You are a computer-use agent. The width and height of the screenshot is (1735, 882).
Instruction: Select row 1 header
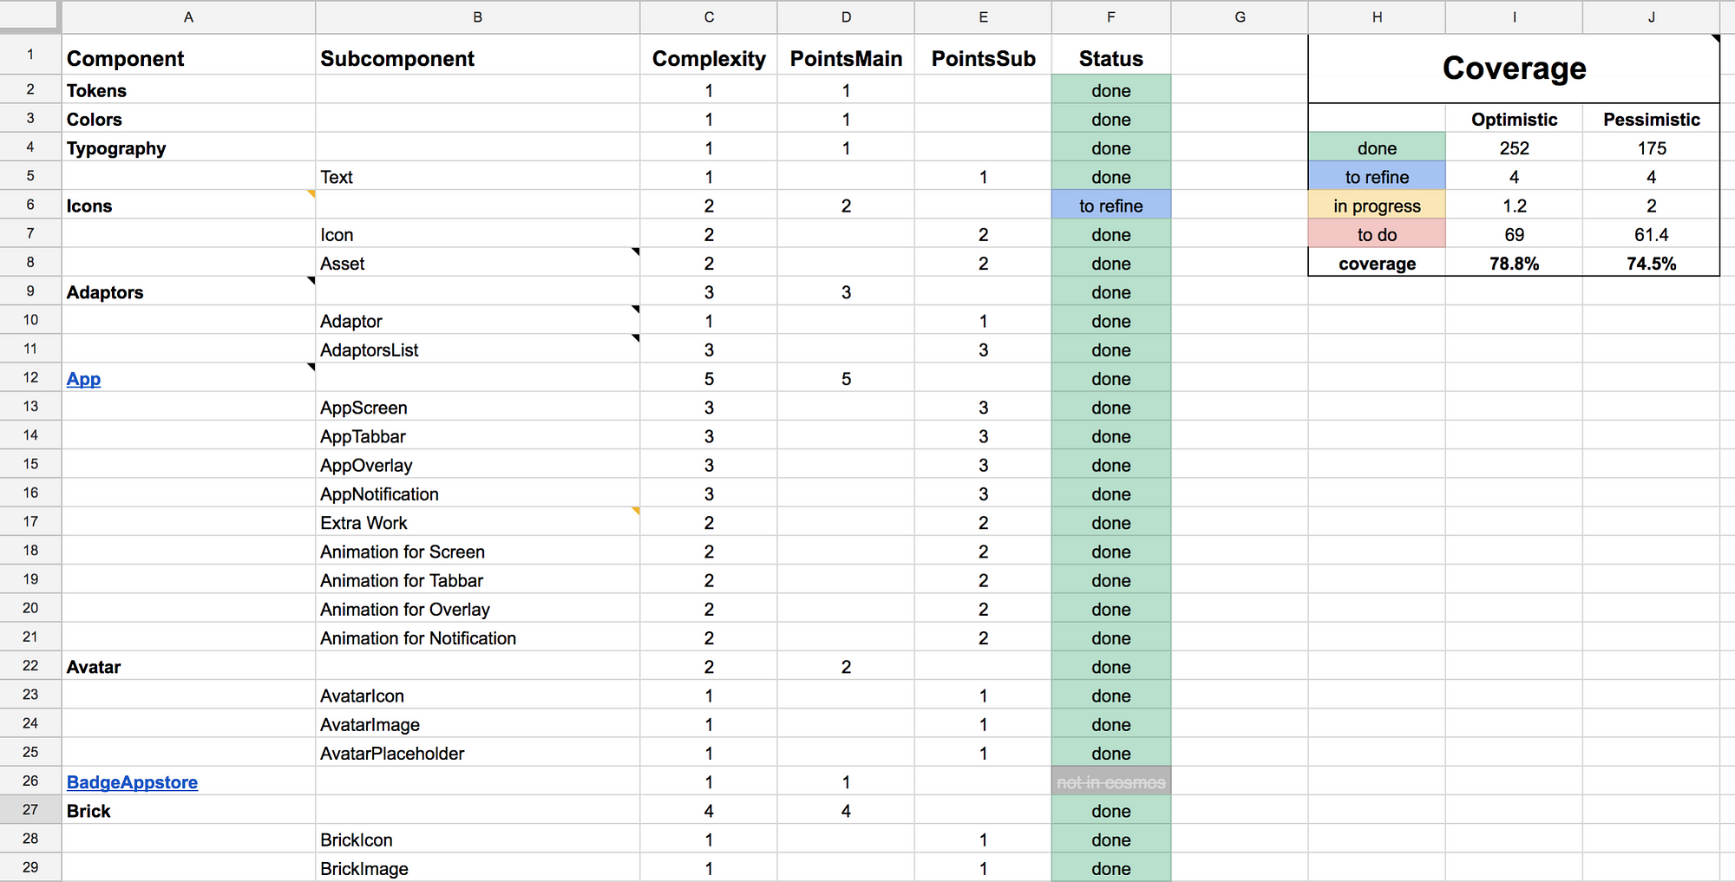(x=30, y=55)
